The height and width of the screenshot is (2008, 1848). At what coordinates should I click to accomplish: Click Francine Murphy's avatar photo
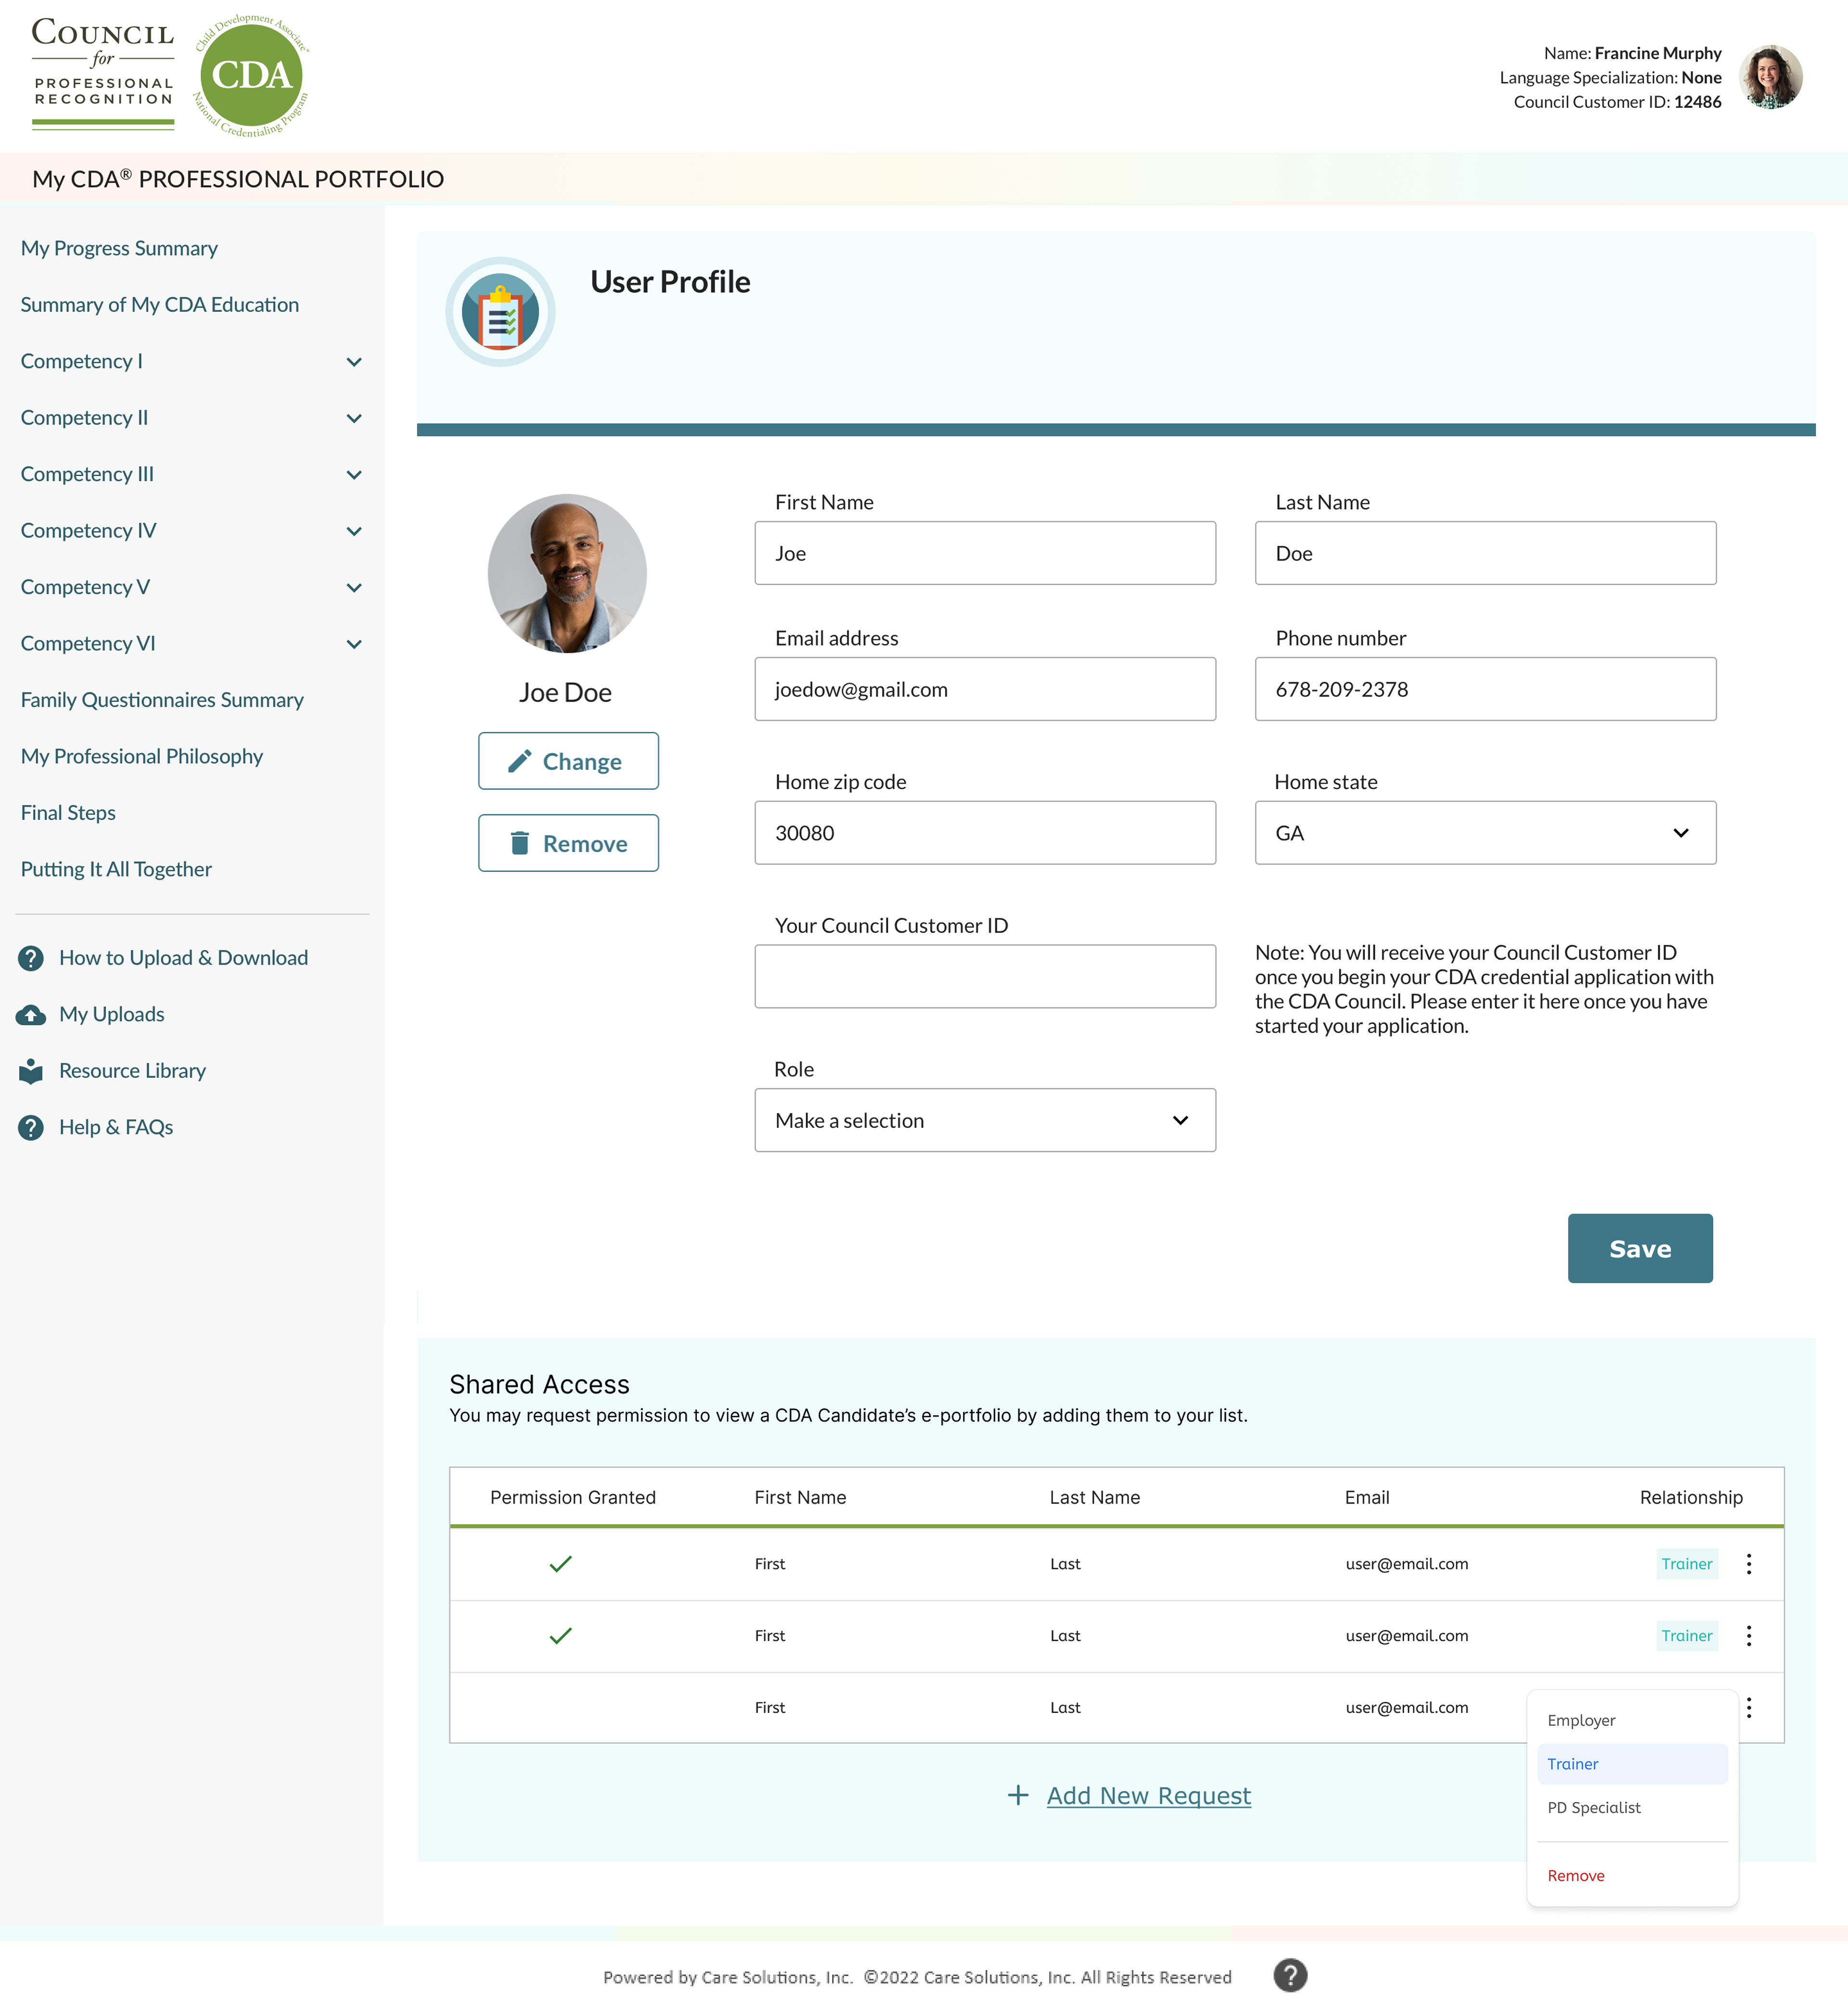(x=1770, y=77)
